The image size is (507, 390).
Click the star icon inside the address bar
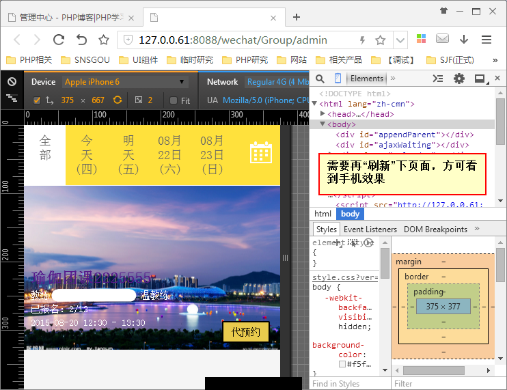point(380,40)
